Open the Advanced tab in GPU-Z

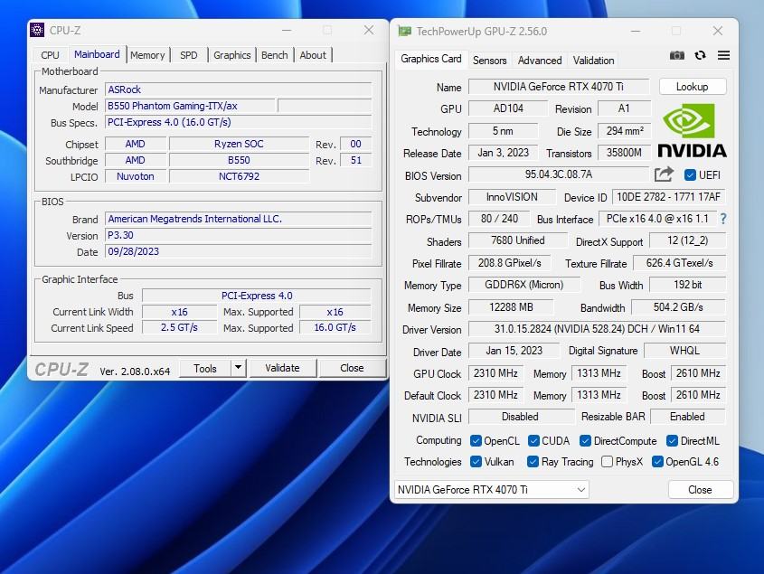click(x=540, y=61)
